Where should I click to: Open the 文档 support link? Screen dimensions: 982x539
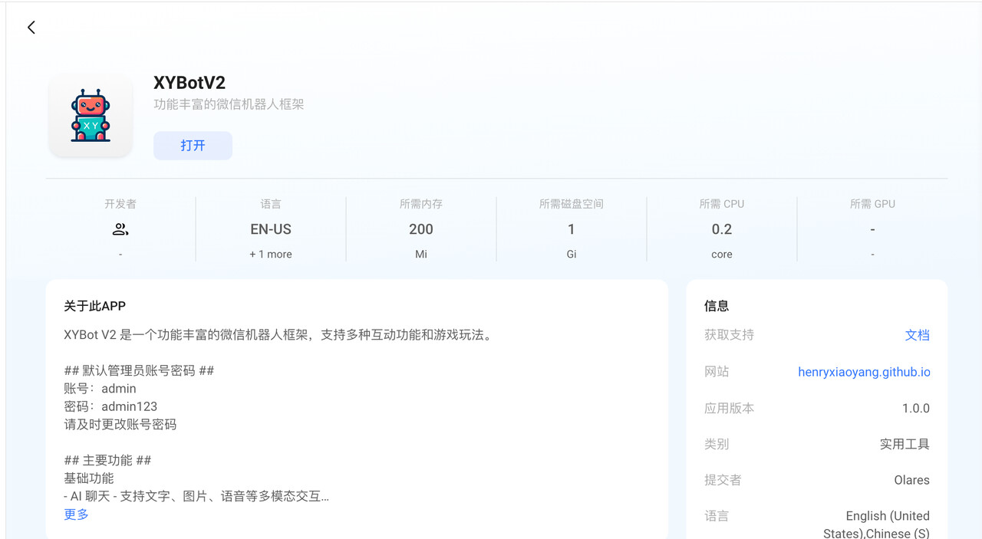[917, 335]
